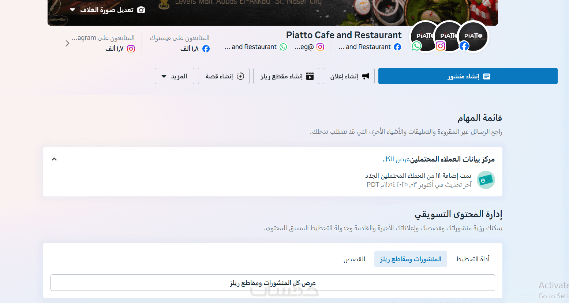
Task: Click the teal leads center icon
Action: pyautogui.click(x=486, y=180)
